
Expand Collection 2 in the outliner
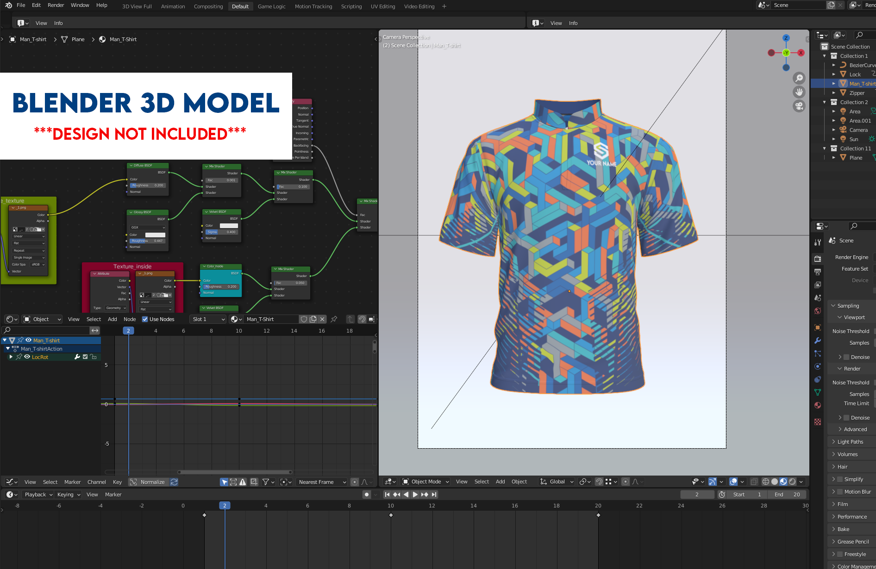point(825,102)
